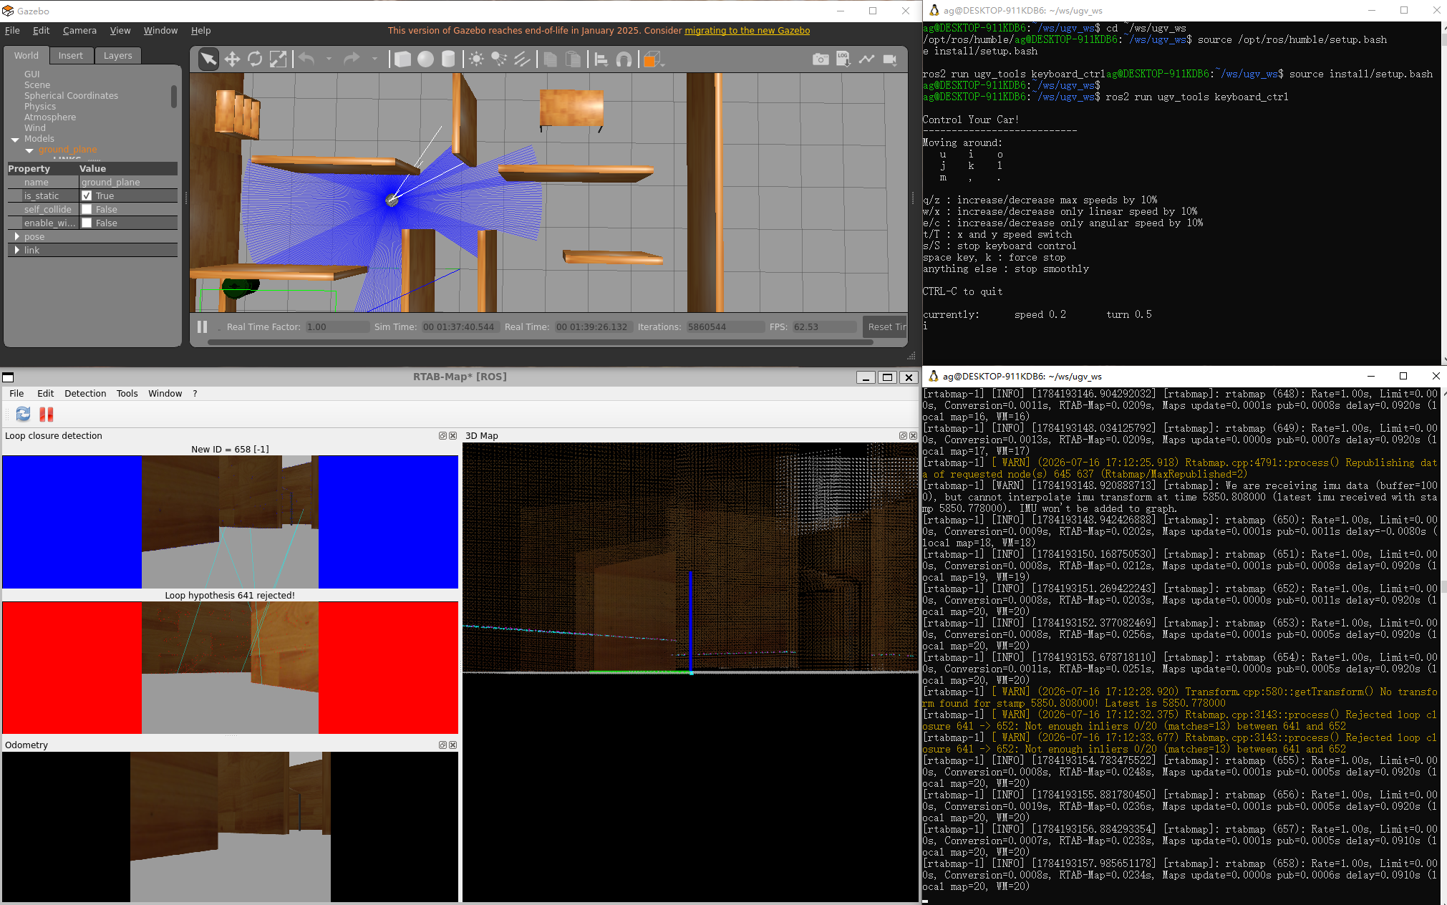1447x905 pixels.
Task: Expand the link property row
Action: click(x=17, y=250)
